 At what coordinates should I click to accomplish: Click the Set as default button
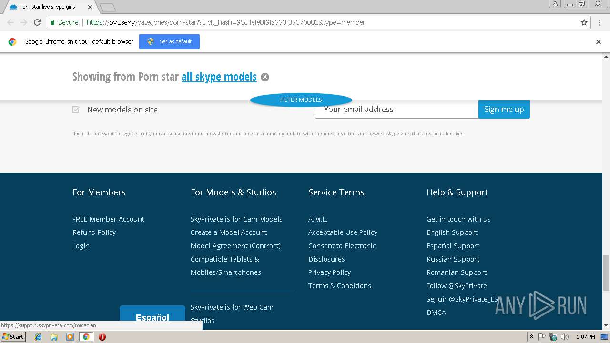point(169,42)
